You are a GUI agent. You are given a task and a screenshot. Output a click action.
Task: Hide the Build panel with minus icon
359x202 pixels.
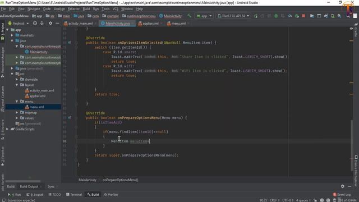(349, 186)
